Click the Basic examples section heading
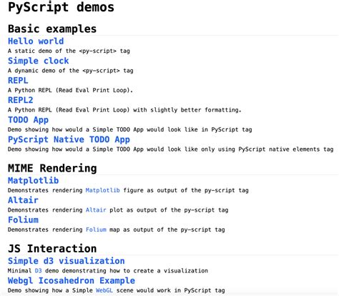Screen dimensions: 339x296 [x=52, y=29]
